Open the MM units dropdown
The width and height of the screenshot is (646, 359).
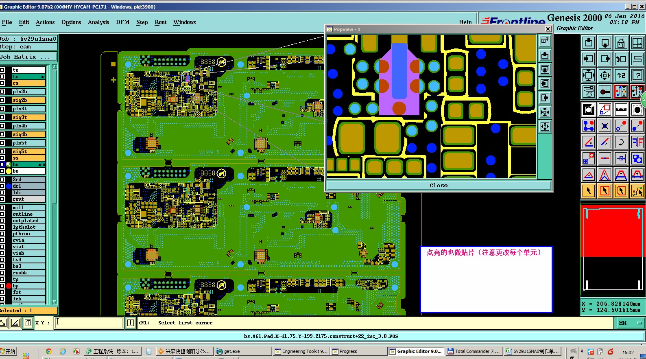point(630,323)
